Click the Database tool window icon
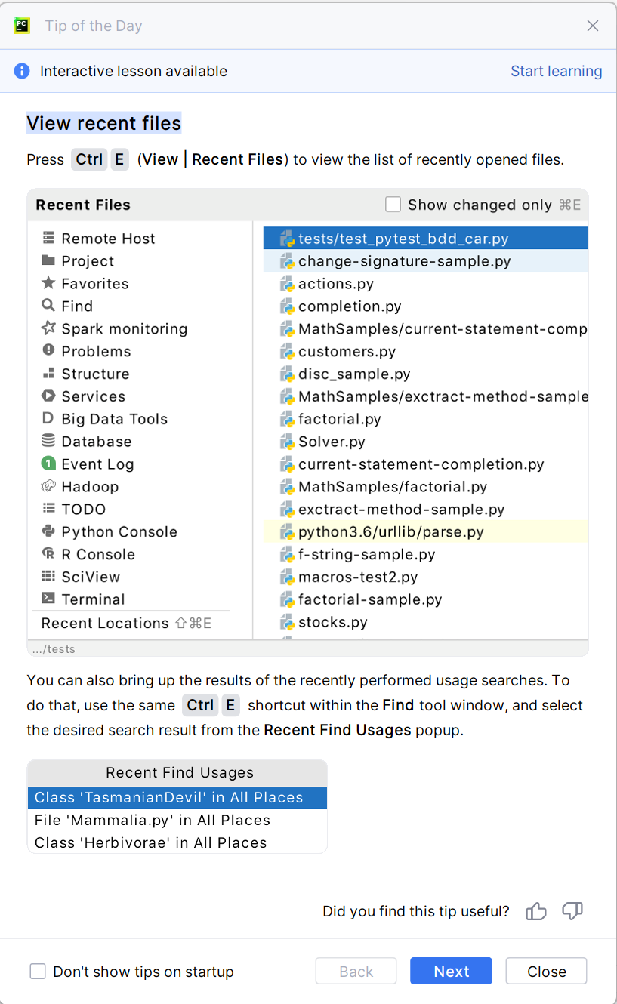Screen dimensions: 617x1004 pyautogui.click(x=48, y=442)
